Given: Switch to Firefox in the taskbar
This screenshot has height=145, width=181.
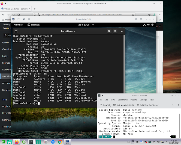Looking at the screenshot, I should 17,142.
